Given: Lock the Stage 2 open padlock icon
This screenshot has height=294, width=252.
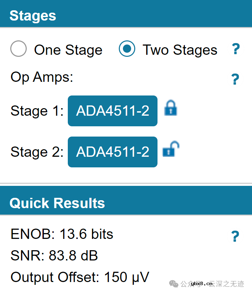Looking at the screenshot, I should click(171, 149).
